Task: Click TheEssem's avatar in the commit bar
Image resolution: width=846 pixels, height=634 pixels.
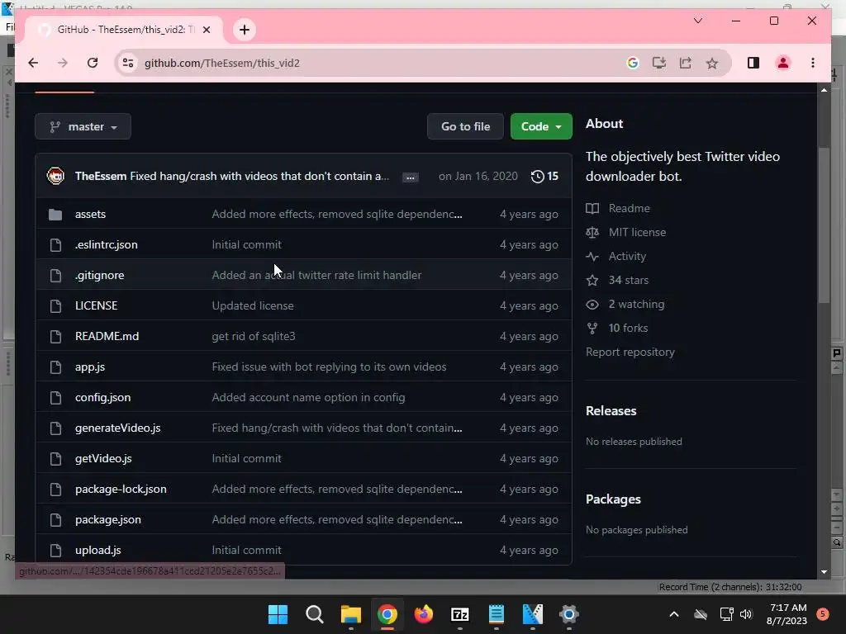Action: click(x=55, y=177)
